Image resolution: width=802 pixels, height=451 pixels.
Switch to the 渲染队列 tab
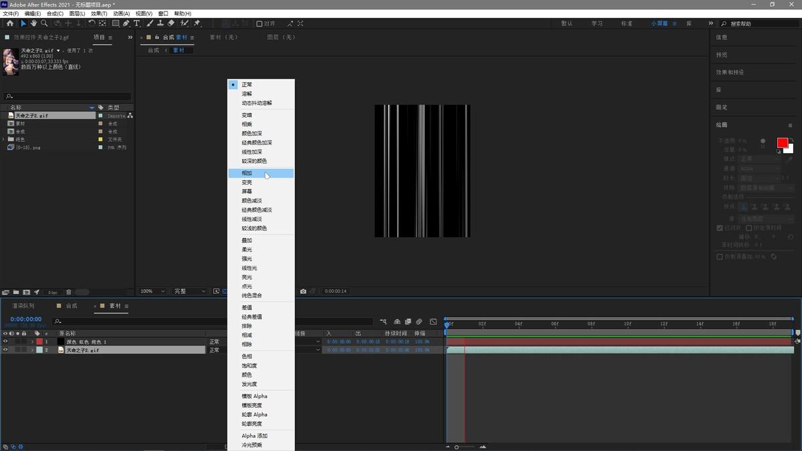23,306
